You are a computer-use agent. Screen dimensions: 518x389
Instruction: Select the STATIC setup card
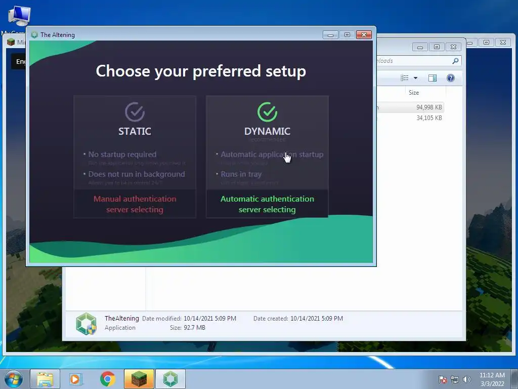(135, 157)
